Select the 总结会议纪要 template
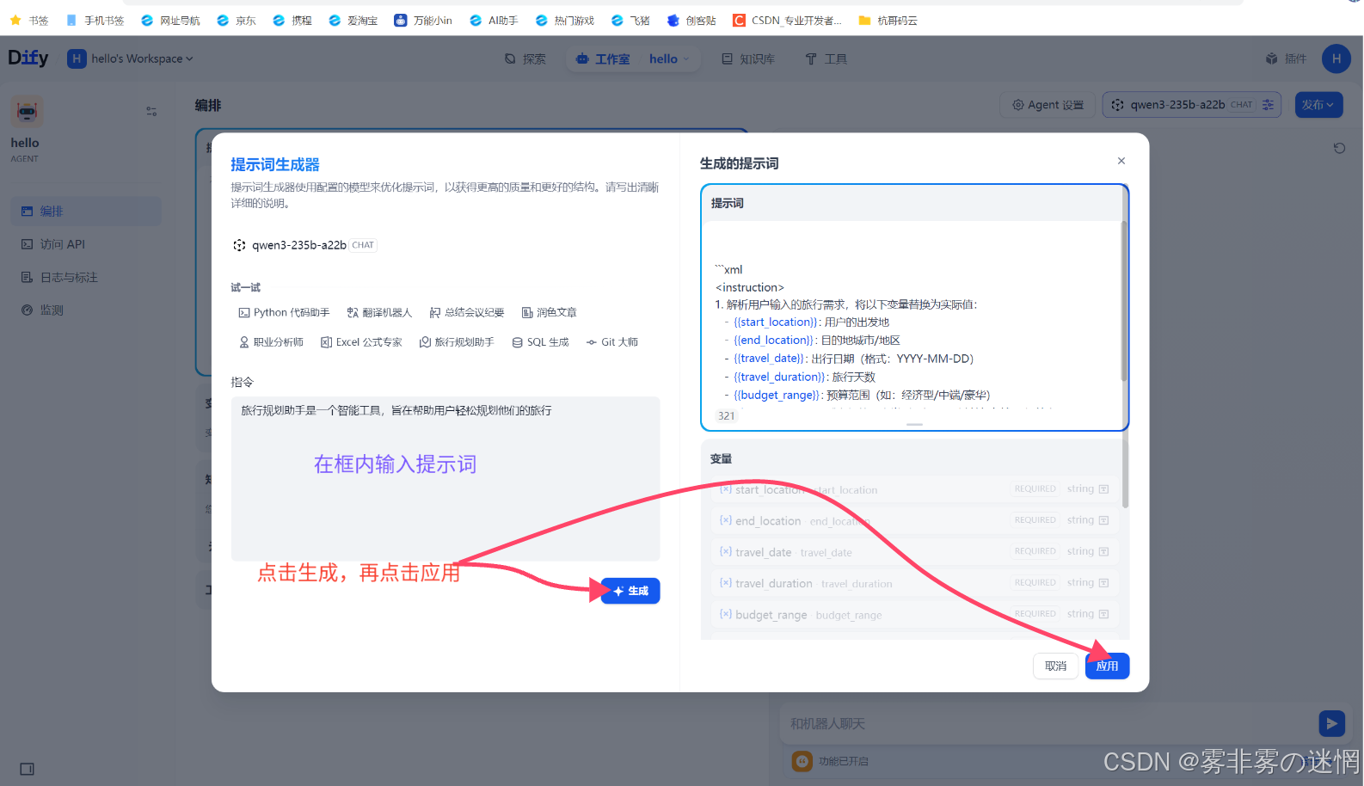Viewport: 1364px width, 786px height. click(467, 313)
